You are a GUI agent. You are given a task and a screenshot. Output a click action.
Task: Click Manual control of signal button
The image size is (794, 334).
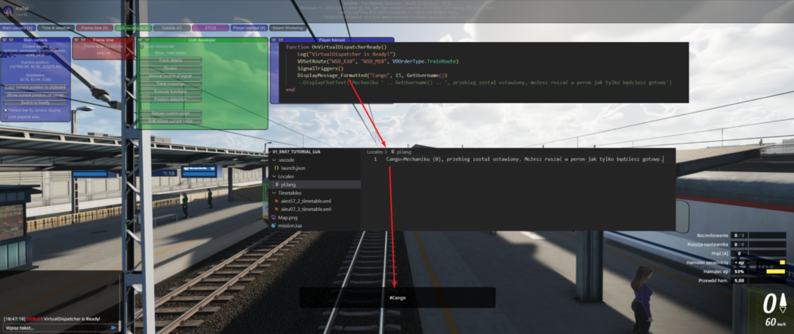tap(170, 75)
